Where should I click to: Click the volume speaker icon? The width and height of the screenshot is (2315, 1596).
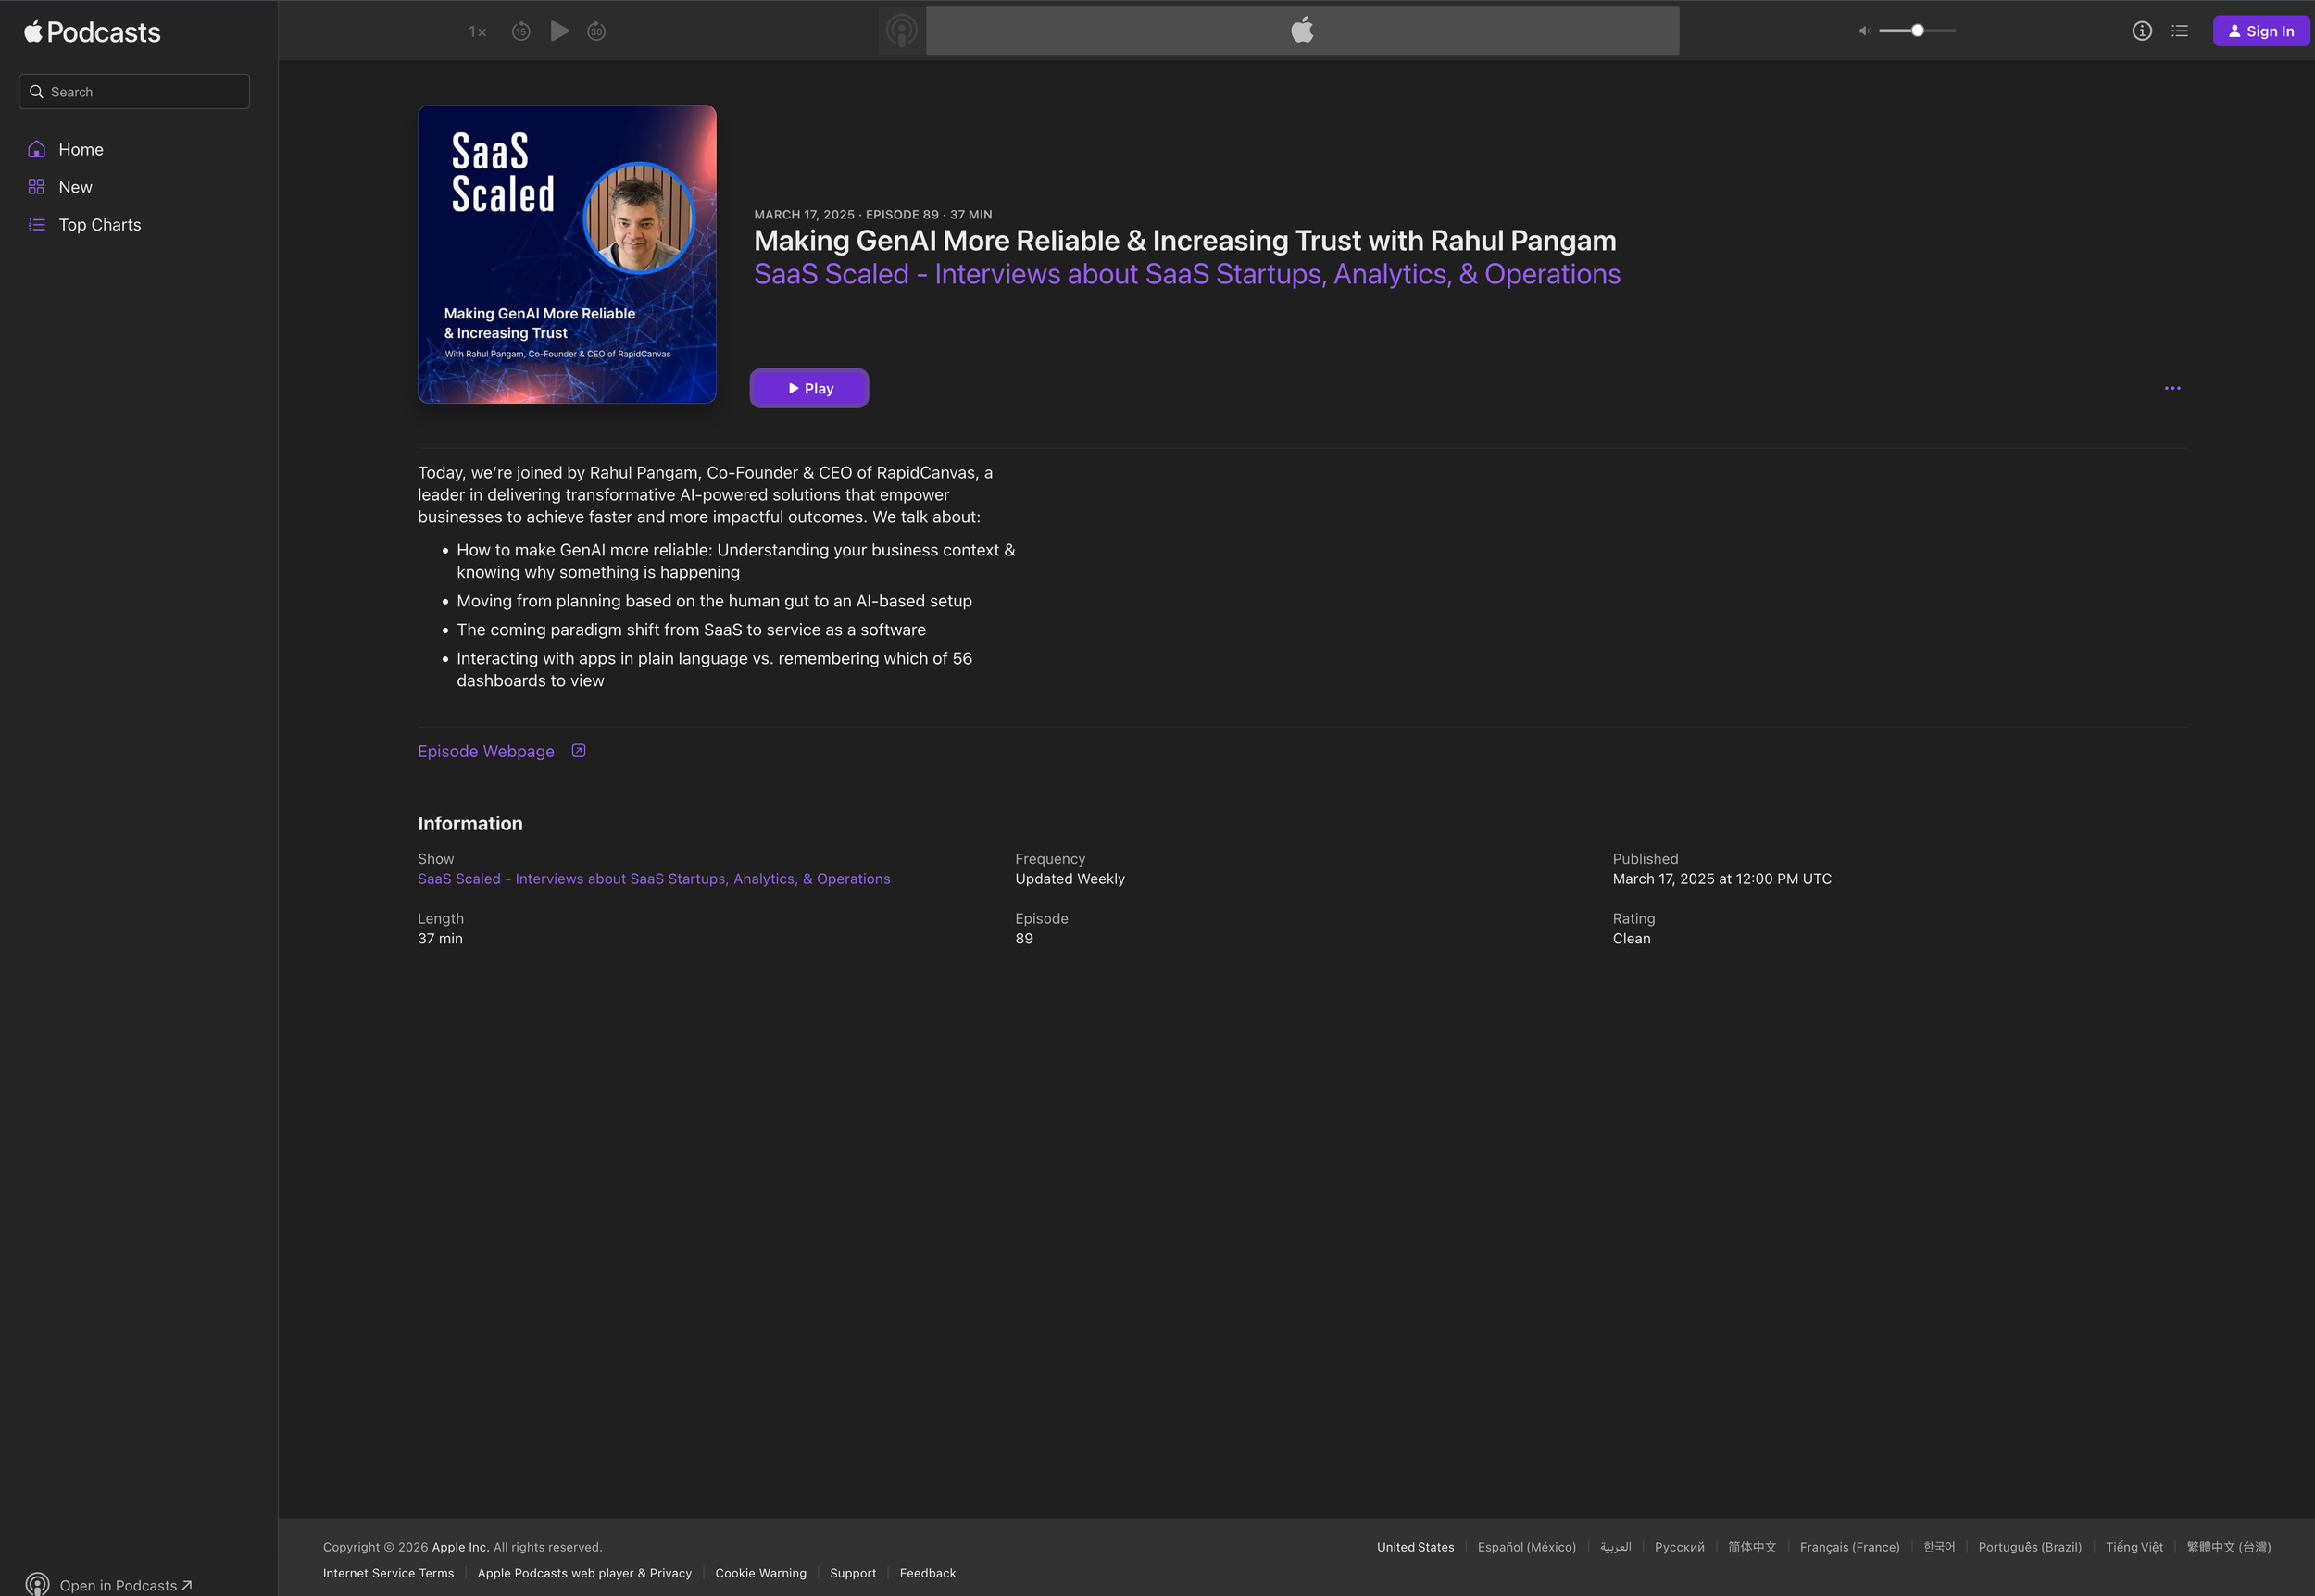[x=1864, y=31]
